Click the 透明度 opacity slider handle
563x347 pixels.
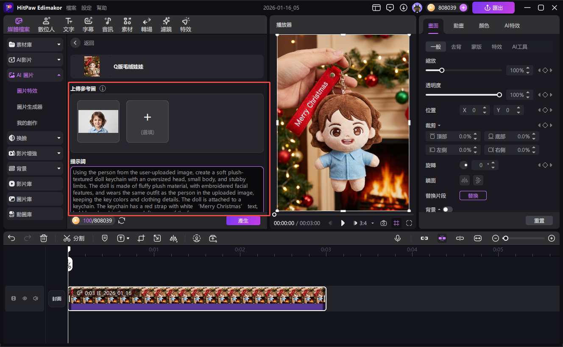click(499, 95)
